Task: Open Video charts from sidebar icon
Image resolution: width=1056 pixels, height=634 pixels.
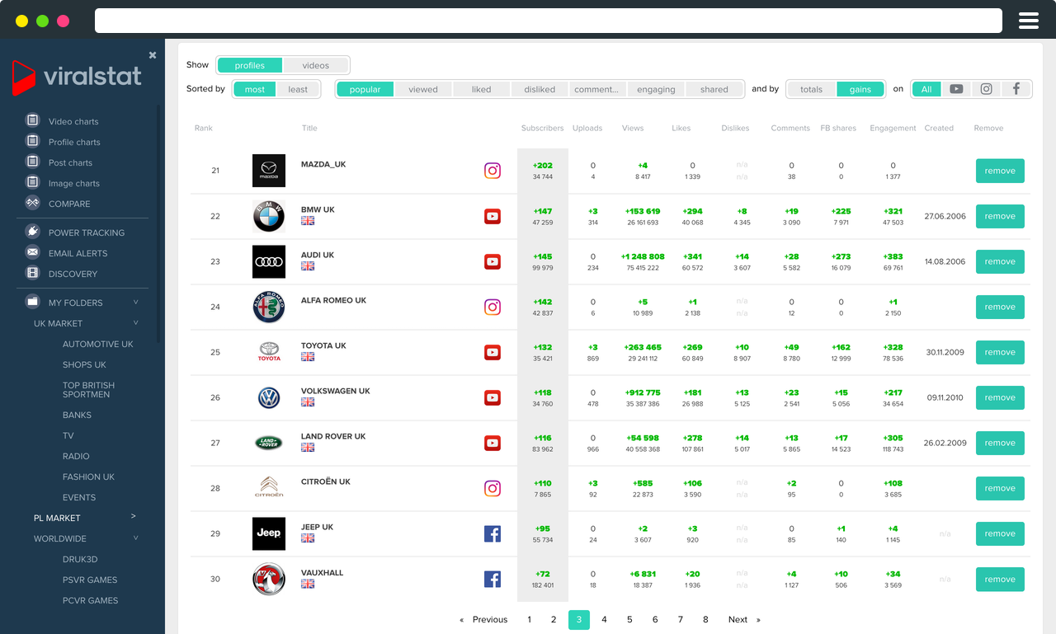Action: 33,120
